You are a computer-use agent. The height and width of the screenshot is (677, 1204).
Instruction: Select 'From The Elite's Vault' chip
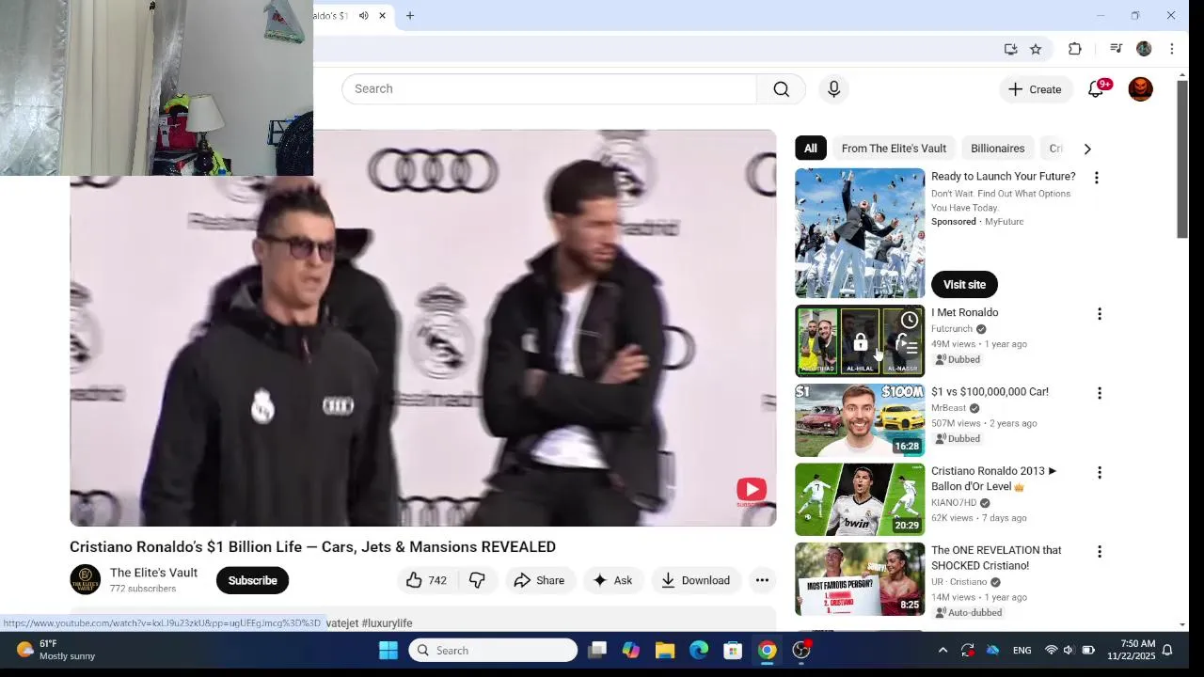(894, 149)
